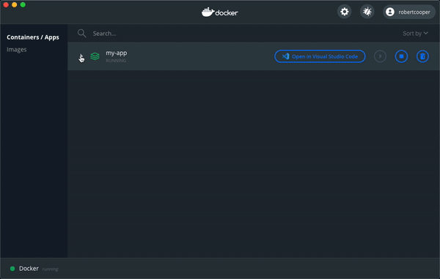Open the Sort by dropdown
This screenshot has width=440, height=279.
pyautogui.click(x=415, y=34)
